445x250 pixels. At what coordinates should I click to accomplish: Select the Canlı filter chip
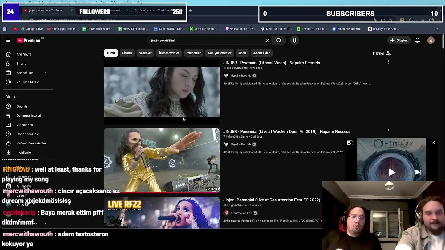click(242, 53)
